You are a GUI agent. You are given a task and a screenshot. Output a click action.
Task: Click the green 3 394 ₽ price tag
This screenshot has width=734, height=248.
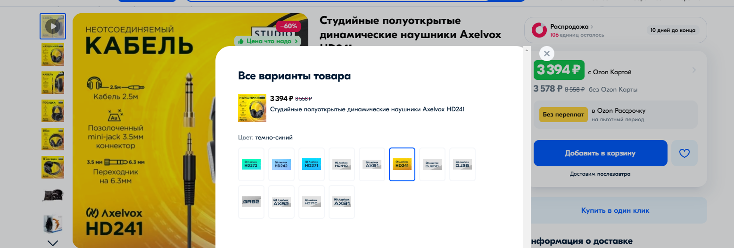coord(559,70)
